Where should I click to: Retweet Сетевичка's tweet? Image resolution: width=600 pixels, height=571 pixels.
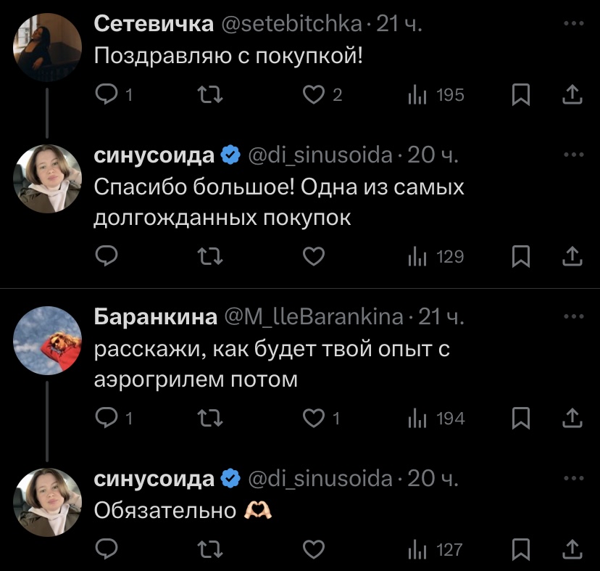point(211,95)
